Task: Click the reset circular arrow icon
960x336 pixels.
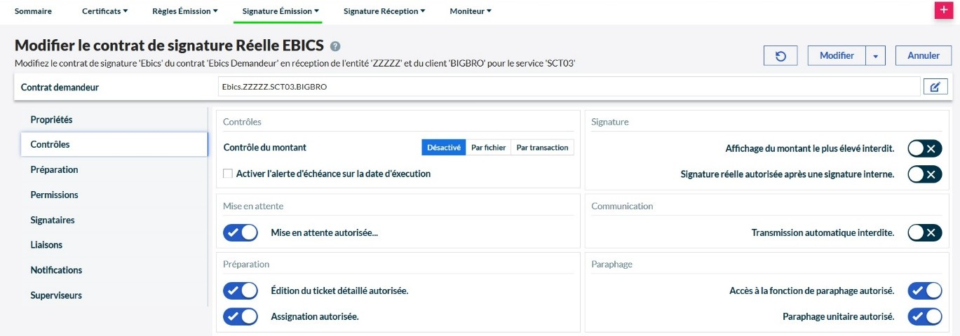Action: 780,56
